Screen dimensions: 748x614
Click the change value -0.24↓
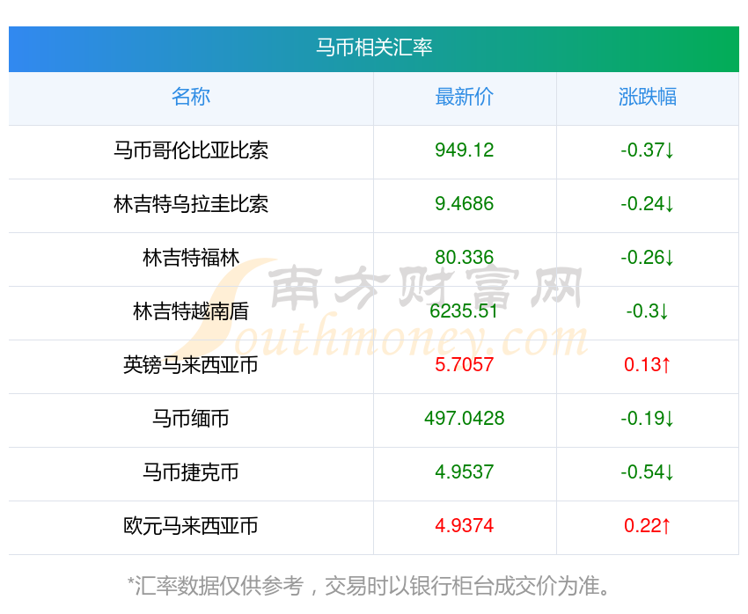[x=648, y=204]
